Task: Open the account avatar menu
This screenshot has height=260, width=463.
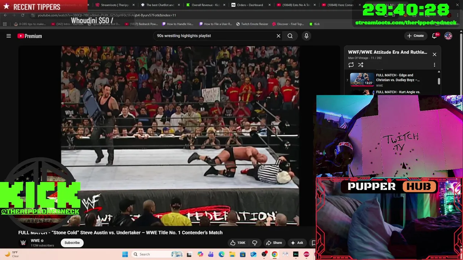Action: coord(448,36)
